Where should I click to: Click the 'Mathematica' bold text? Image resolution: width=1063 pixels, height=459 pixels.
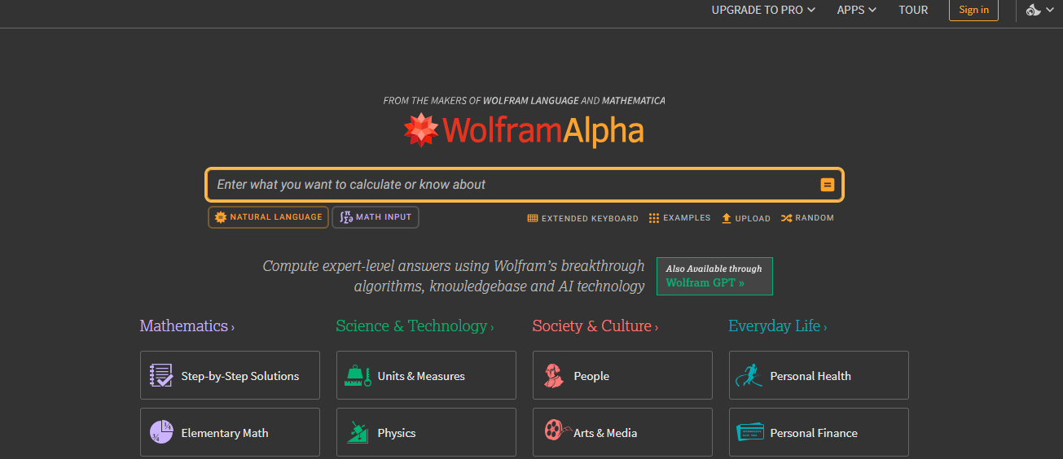pyautogui.click(x=634, y=101)
